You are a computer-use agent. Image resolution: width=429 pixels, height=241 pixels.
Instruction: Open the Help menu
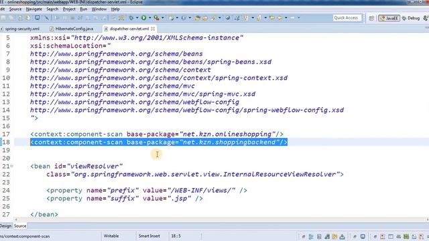click(115, 9)
